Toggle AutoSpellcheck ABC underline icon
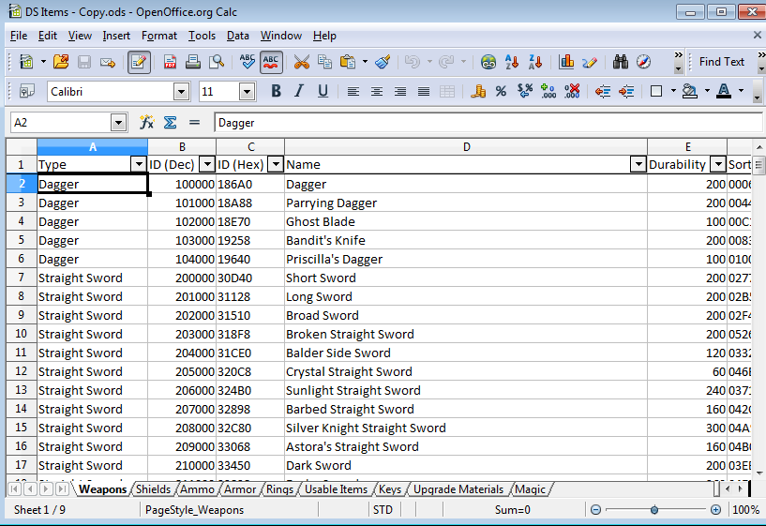Viewport: 766px width, 526px height. (x=271, y=62)
